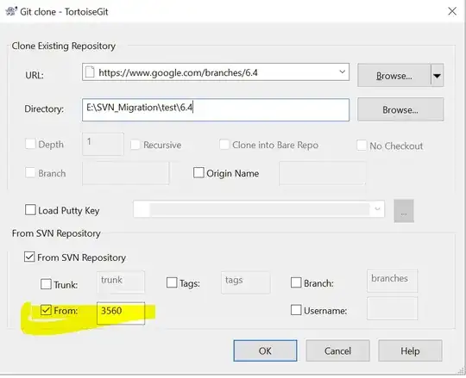466x378 pixels.
Task: Tick the Origin Name checkbox
Action: pos(198,172)
